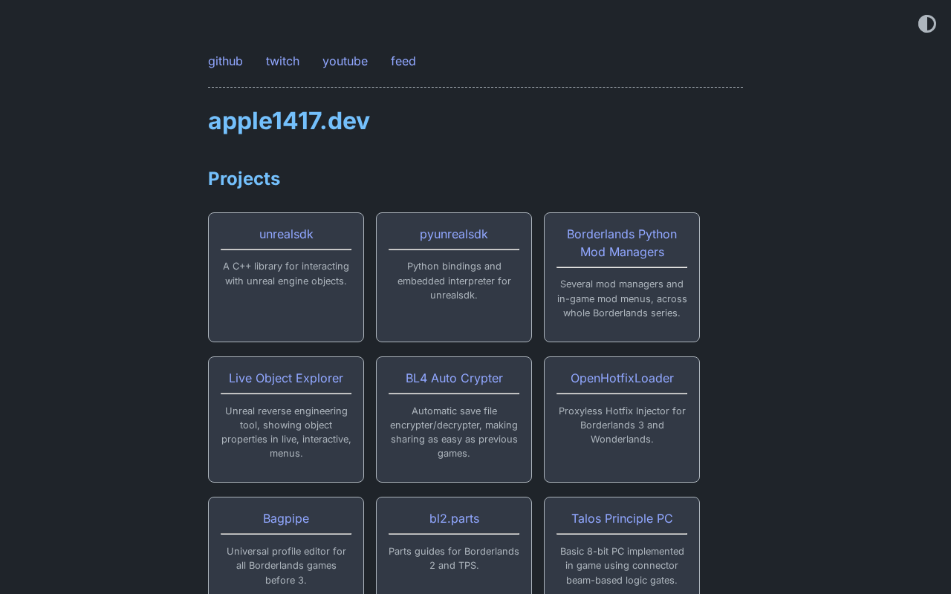Open the twitch nav link
The width and height of the screenshot is (951, 594).
(x=282, y=61)
